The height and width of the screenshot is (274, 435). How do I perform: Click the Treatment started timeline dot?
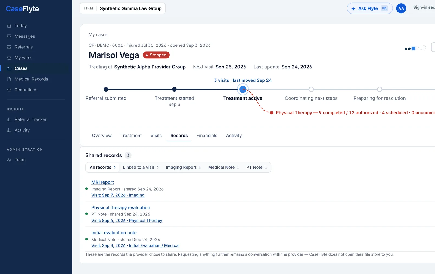pos(175,89)
